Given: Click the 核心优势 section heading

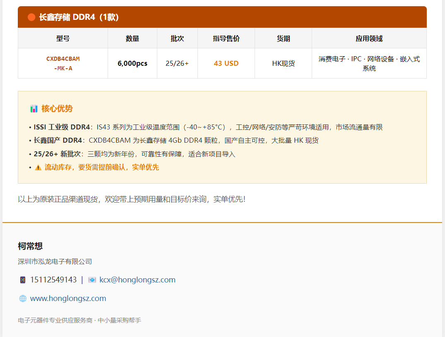Looking at the screenshot, I should coord(57,109).
